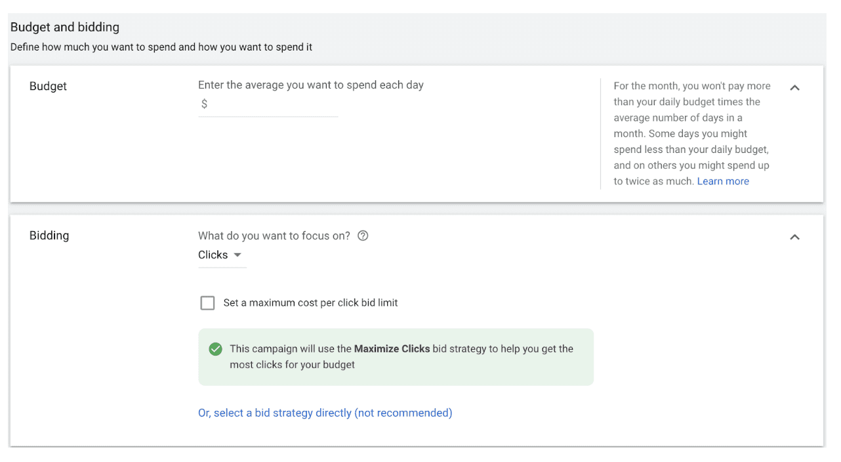Click the 'What do you want to focus on?' text
This screenshot has height=462, width=841.
pos(274,236)
